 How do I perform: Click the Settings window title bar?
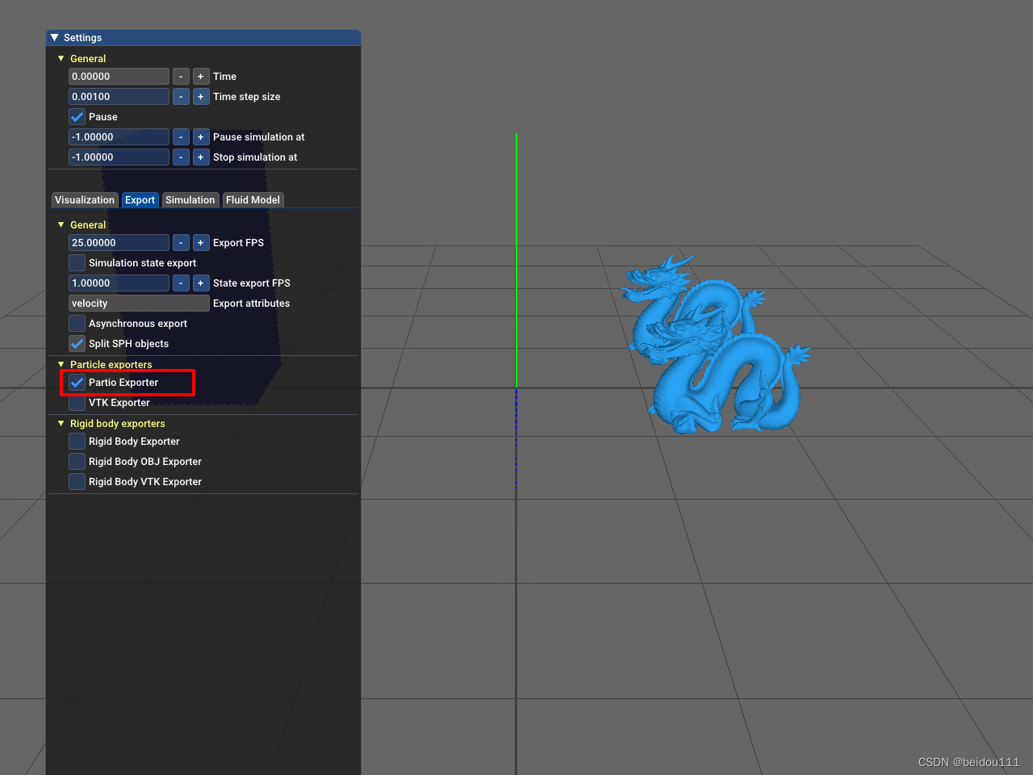[203, 38]
